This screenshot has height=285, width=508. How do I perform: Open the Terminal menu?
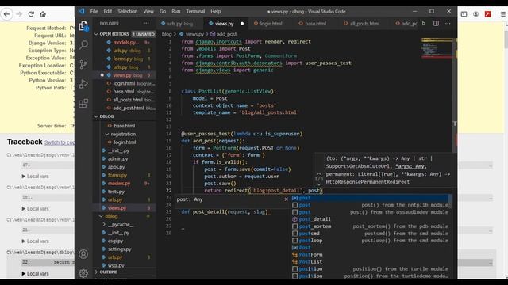195,11
